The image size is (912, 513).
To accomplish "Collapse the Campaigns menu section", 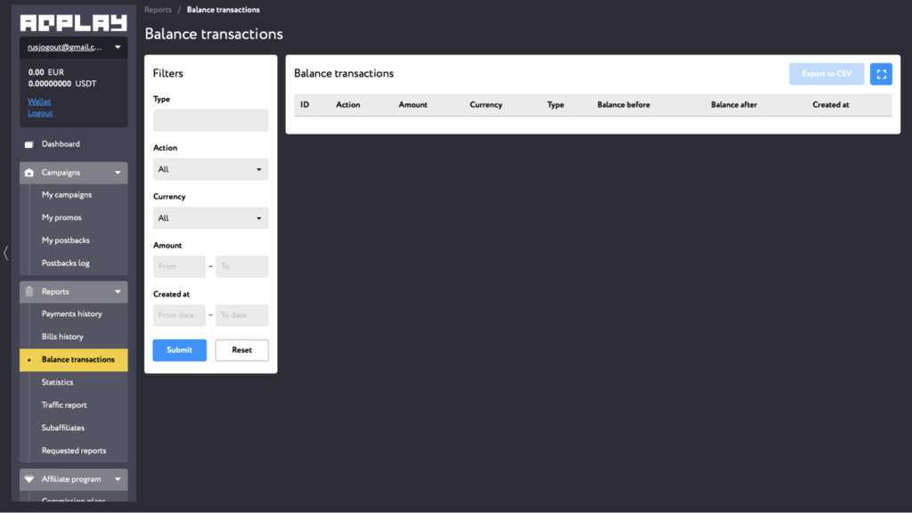I will tap(118, 173).
